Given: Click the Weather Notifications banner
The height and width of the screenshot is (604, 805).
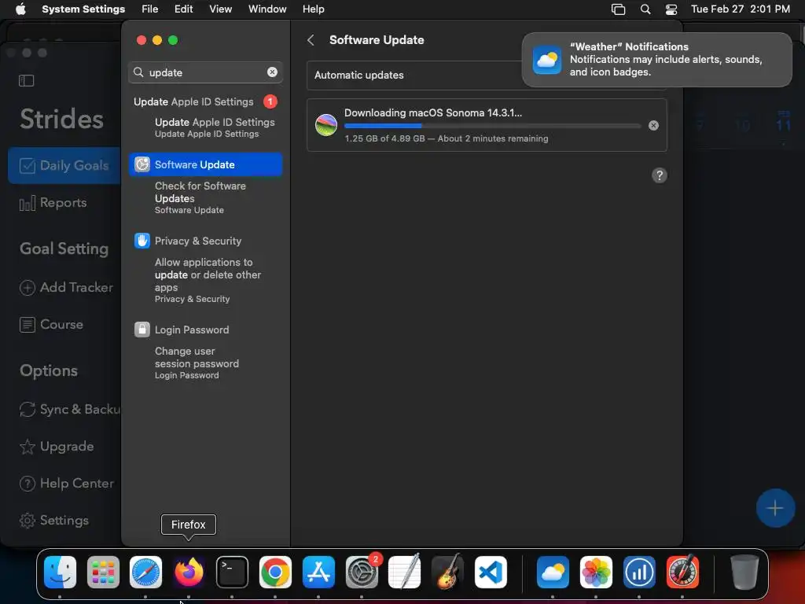Looking at the screenshot, I should [656, 60].
